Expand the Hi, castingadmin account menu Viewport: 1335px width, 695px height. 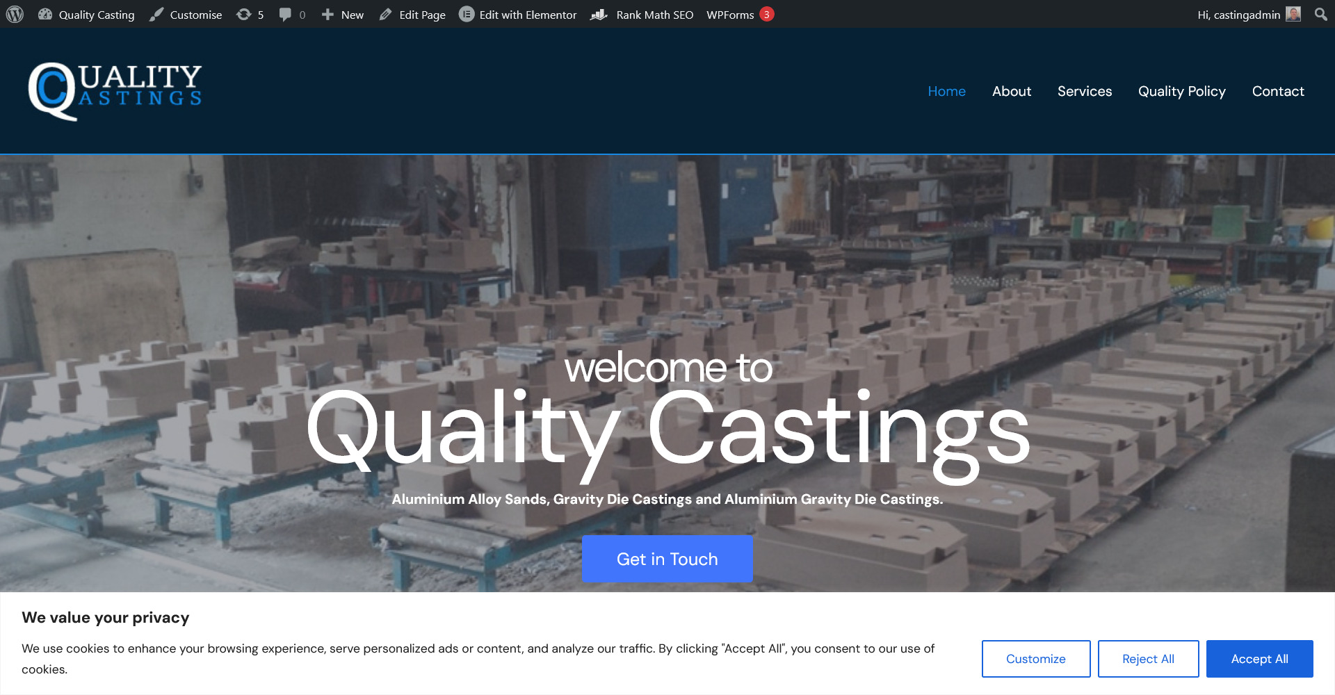(x=1238, y=14)
